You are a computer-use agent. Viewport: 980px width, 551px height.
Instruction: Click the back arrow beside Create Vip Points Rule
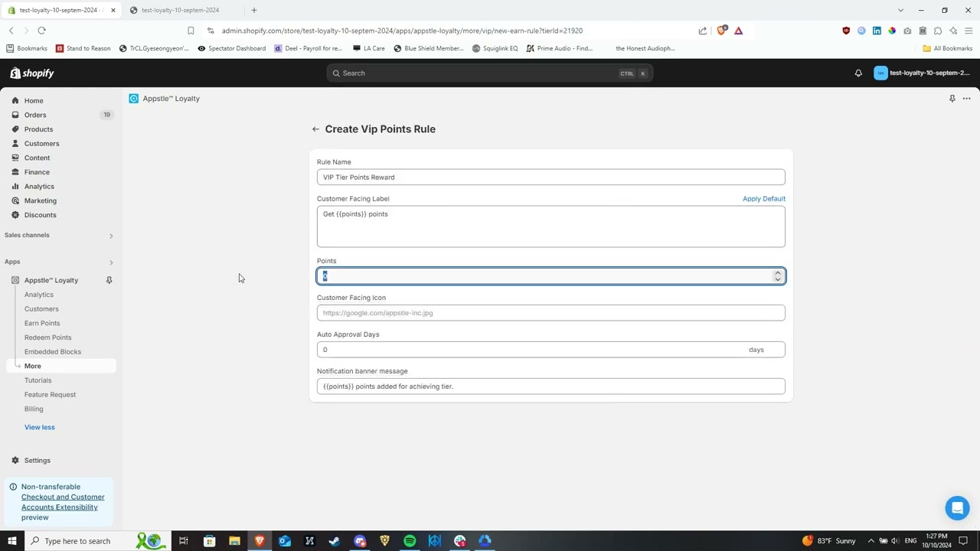tap(315, 129)
